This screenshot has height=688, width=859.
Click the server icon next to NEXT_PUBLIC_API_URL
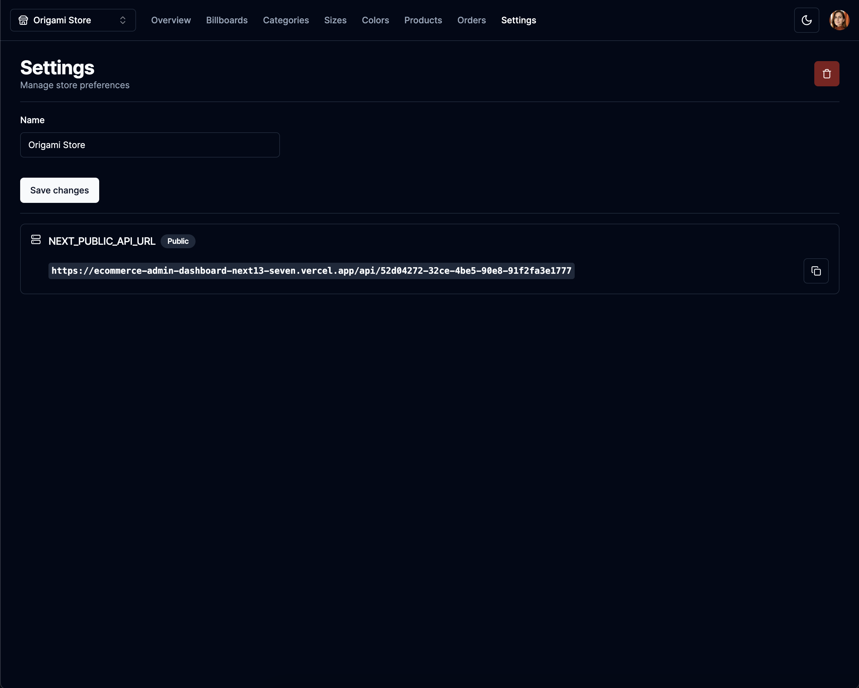(36, 239)
